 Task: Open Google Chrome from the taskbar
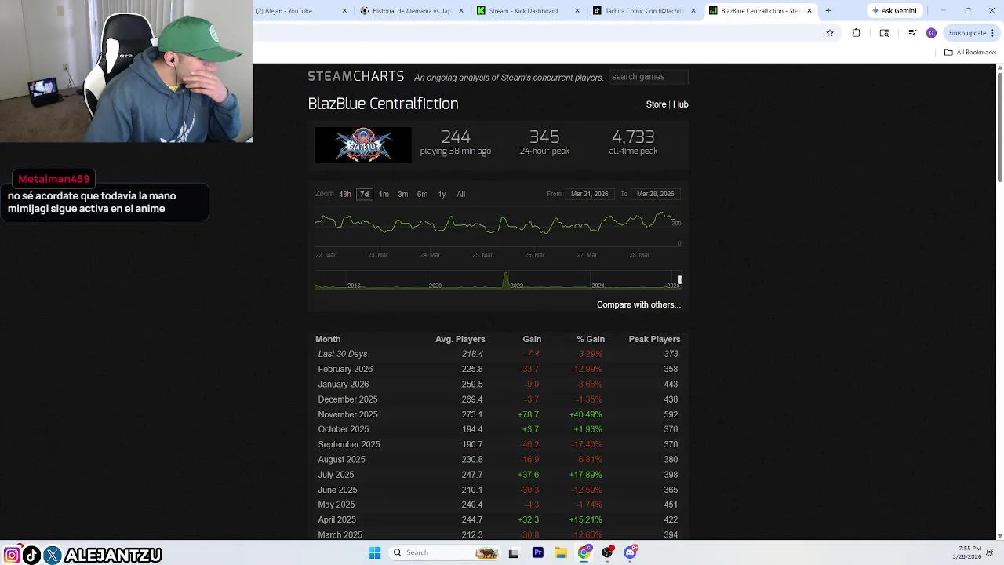tap(584, 552)
